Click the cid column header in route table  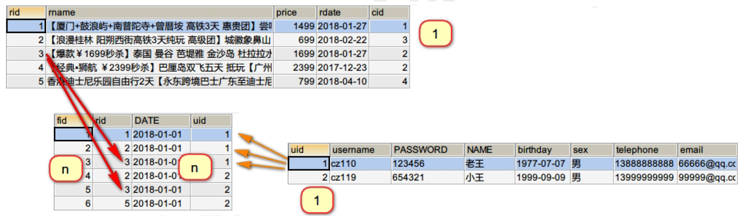(x=389, y=12)
